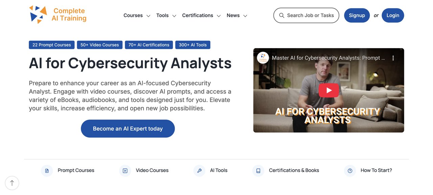Screen dimensions: 433x195
Task: Click the How To Start question icon
Action: pos(350,171)
